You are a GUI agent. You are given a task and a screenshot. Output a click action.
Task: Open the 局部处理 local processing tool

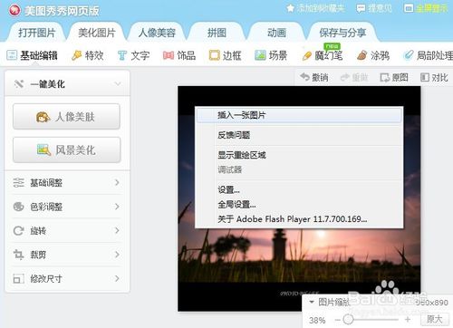pos(429,55)
